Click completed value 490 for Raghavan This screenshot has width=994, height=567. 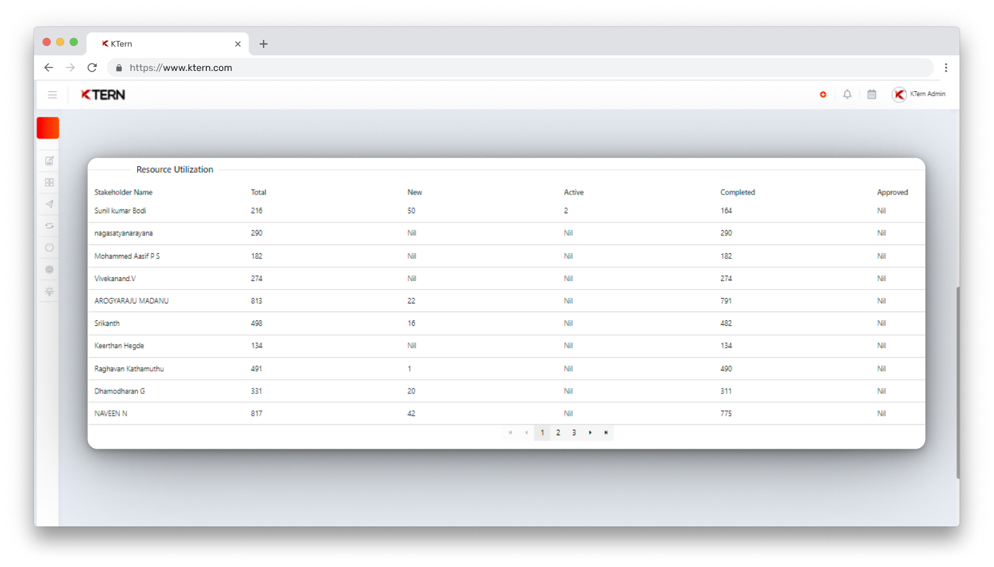726,369
